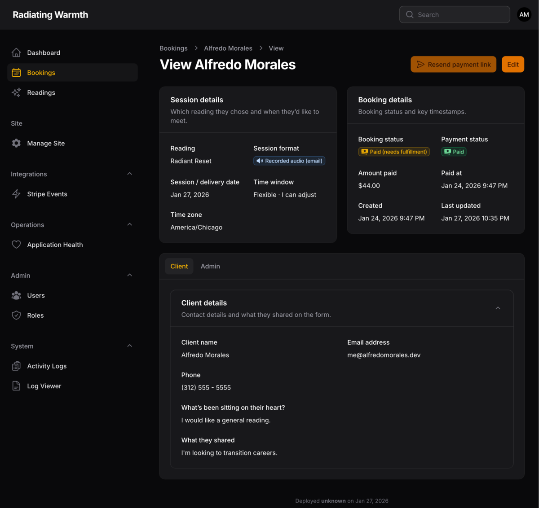Select the Stripe Events lightning bolt icon
Image resolution: width=539 pixels, height=508 pixels.
pyautogui.click(x=16, y=194)
